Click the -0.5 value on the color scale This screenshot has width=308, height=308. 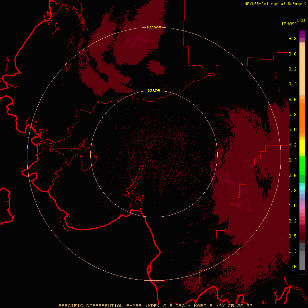point(291,236)
